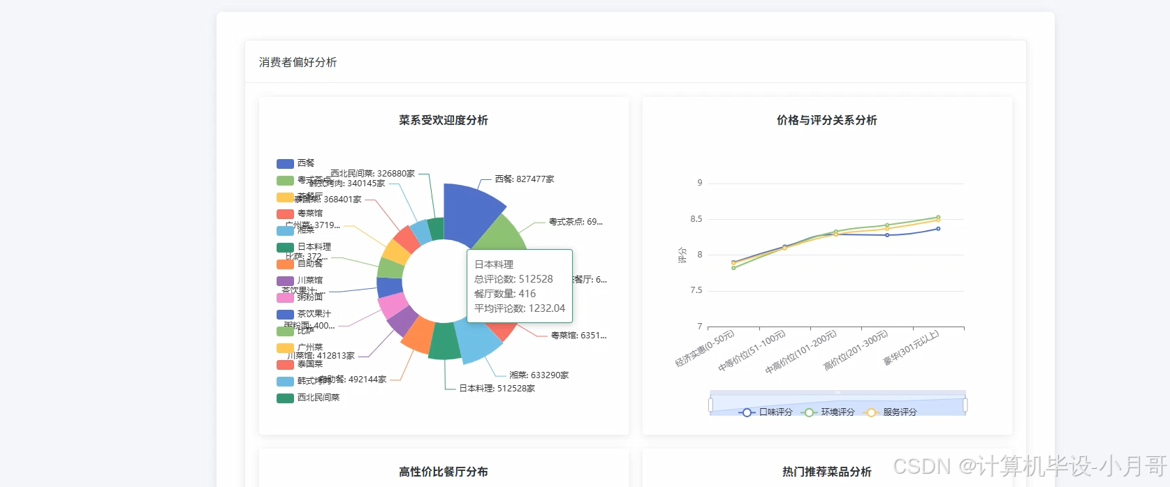Click the 平均评论数: 1232.04 tooltip line
Image resolution: width=1170 pixels, height=487 pixels.
coord(520,308)
